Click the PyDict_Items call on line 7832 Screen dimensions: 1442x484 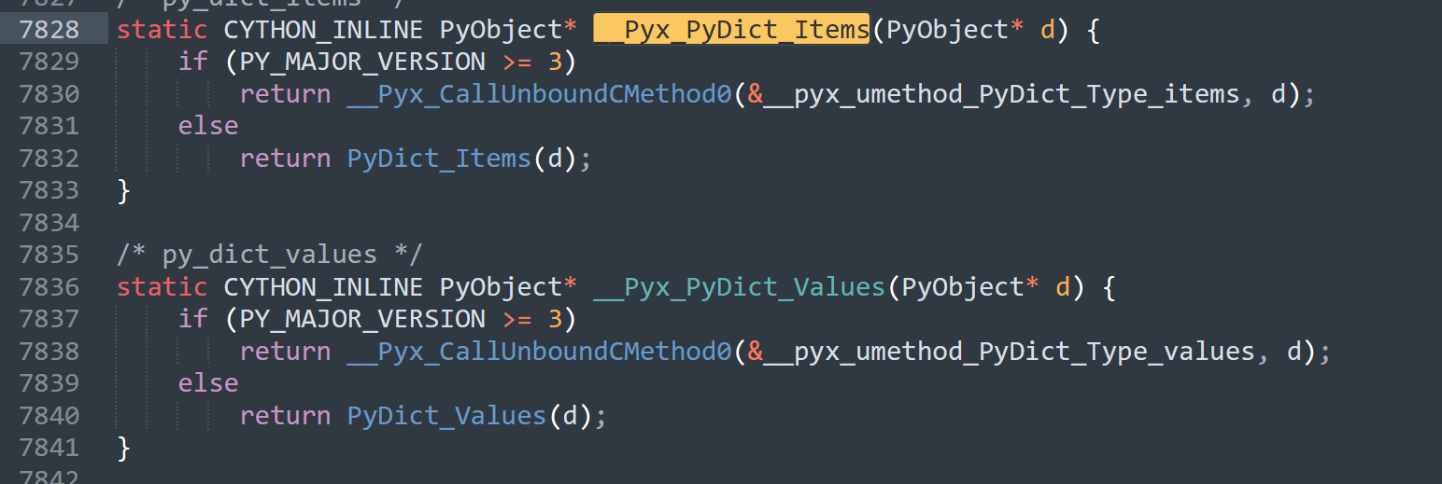coord(439,159)
